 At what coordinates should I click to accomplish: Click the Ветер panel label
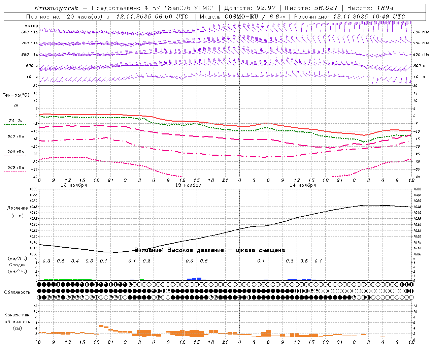coord(31,26)
